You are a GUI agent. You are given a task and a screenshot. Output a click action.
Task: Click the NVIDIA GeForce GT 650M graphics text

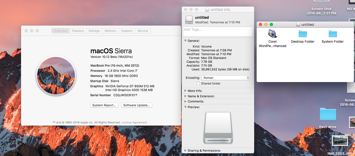tap(130, 86)
